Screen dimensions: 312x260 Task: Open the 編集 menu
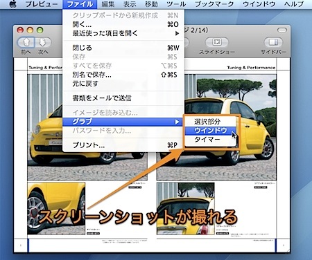[108, 4]
